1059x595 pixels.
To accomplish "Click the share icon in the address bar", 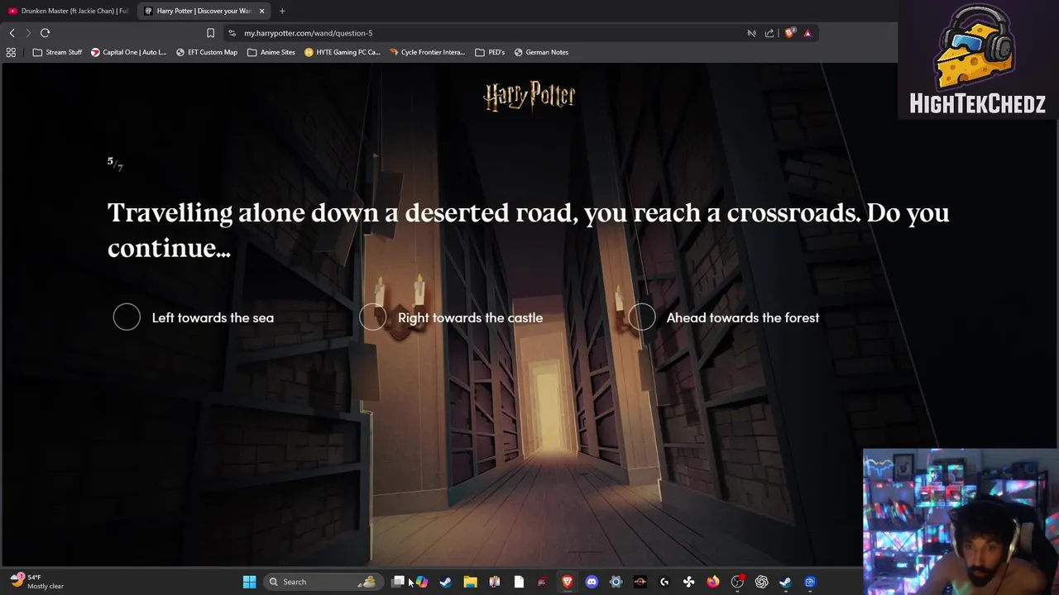I will [x=769, y=33].
